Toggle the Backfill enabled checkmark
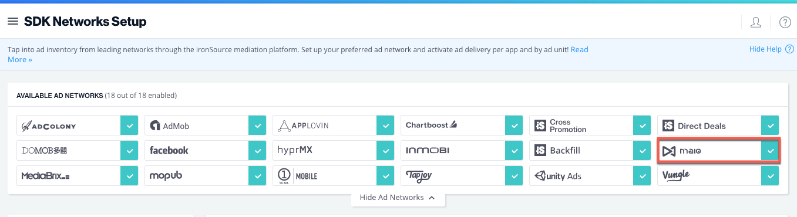This screenshot has height=217, width=797. coord(642,151)
